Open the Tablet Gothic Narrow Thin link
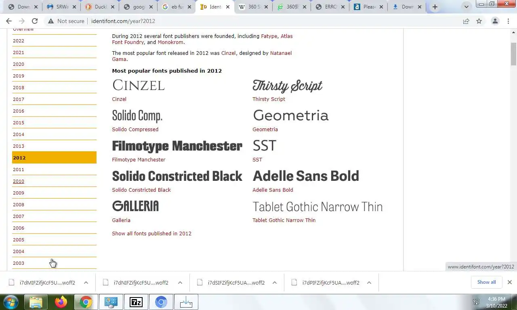The image size is (517, 310). click(x=284, y=220)
